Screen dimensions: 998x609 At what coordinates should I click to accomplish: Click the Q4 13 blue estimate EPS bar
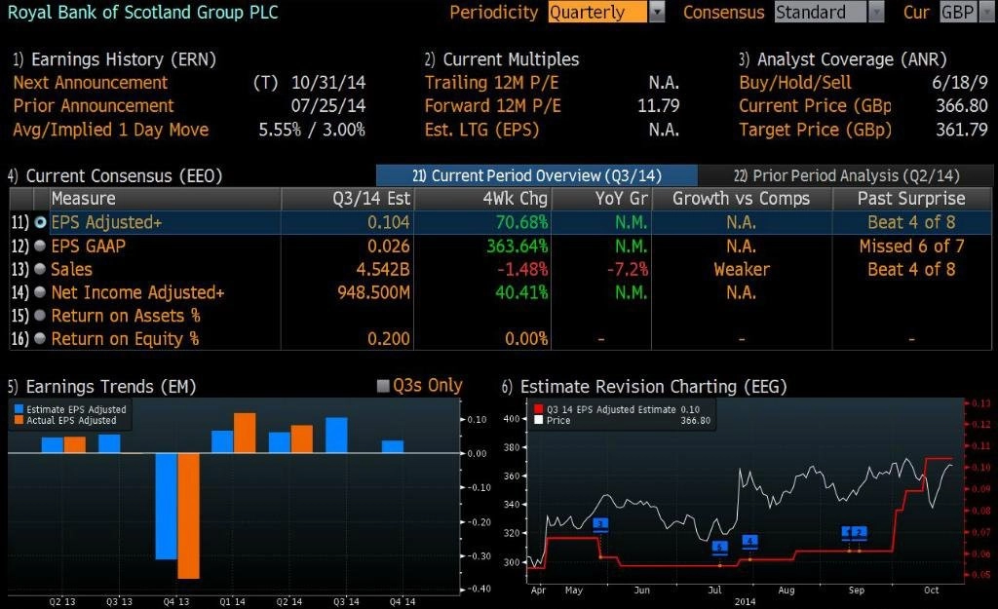166,506
